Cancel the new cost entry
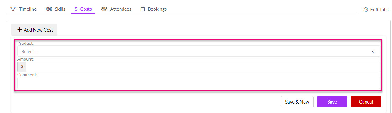 pyautogui.click(x=366, y=102)
